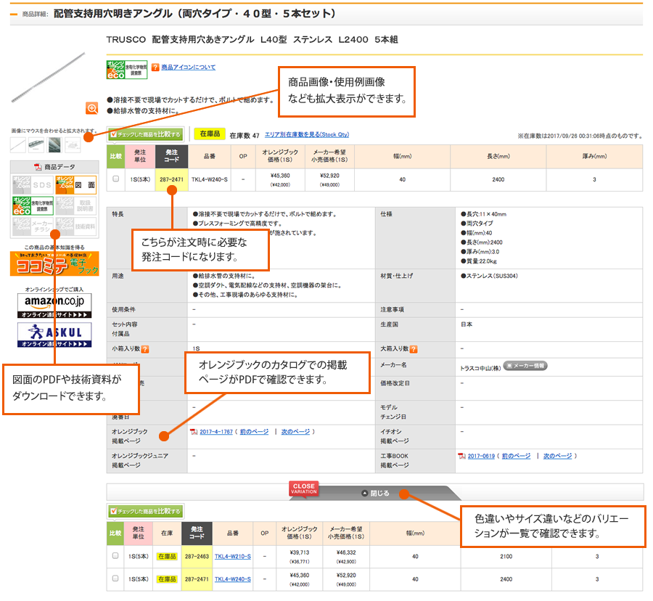Click the orange magnifier zoom icon
Image resolution: width=653 pixels, height=601 pixels.
(92, 108)
